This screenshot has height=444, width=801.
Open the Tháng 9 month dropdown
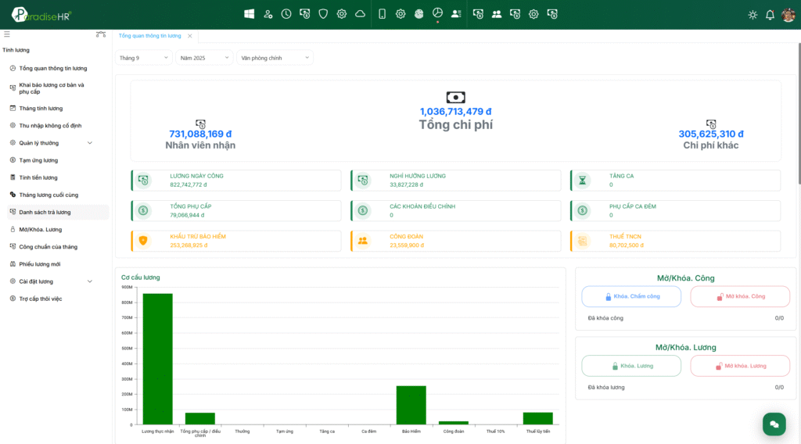pos(144,58)
